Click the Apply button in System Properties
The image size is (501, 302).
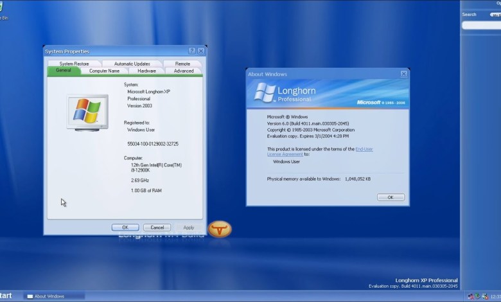[188, 227]
